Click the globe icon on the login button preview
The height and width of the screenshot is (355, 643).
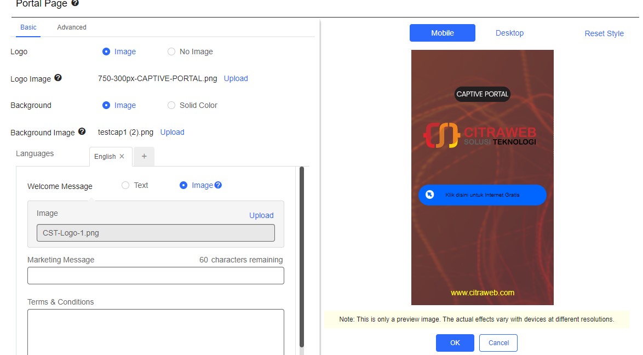429,194
